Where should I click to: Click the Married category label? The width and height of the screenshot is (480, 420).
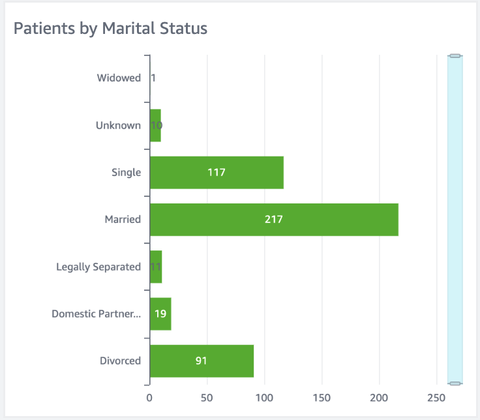pyautogui.click(x=123, y=219)
